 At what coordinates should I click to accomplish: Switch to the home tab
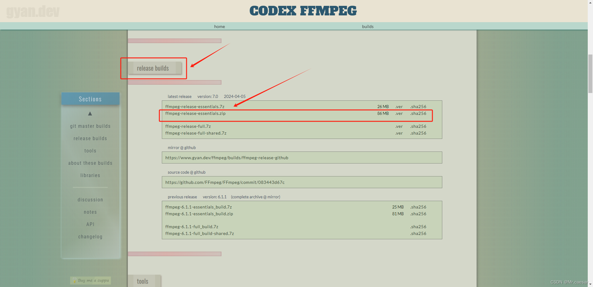(219, 26)
